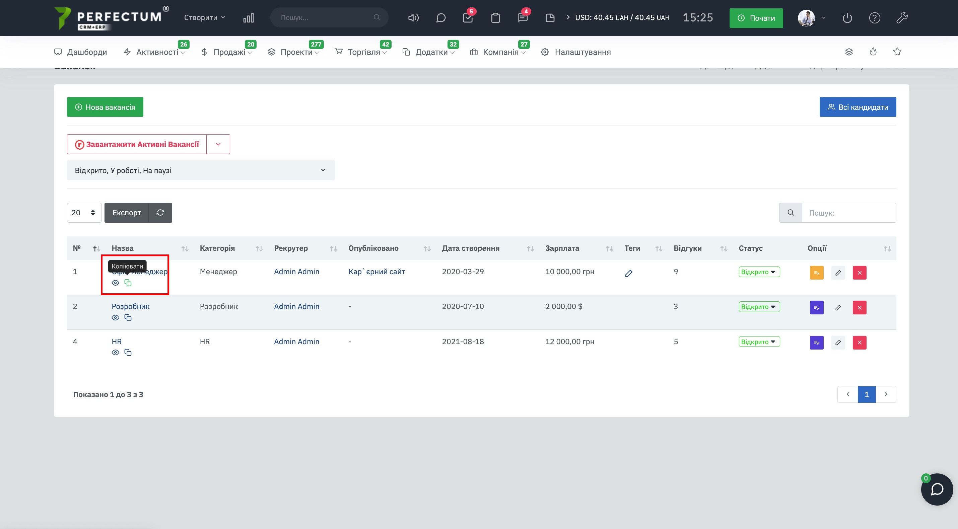Click purple candidates button in HR row

point(817,343)
